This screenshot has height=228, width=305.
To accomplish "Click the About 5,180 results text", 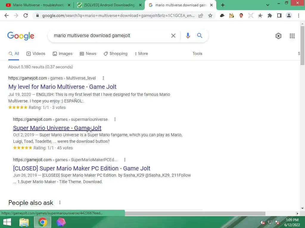I will [41, 67].
